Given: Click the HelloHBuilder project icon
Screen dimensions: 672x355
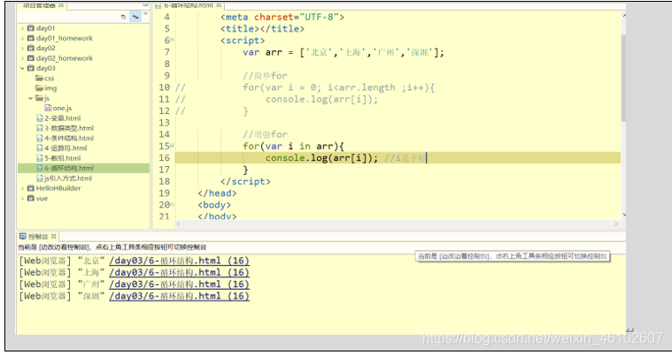Looking at the screenshot, I should [x=31, y=188].
